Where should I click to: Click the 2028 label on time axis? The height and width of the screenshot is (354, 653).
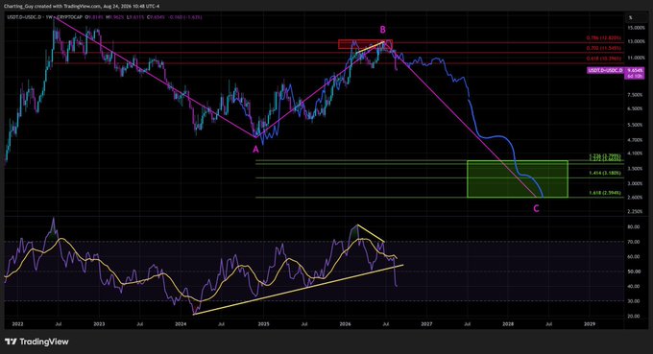click(508, 323)
